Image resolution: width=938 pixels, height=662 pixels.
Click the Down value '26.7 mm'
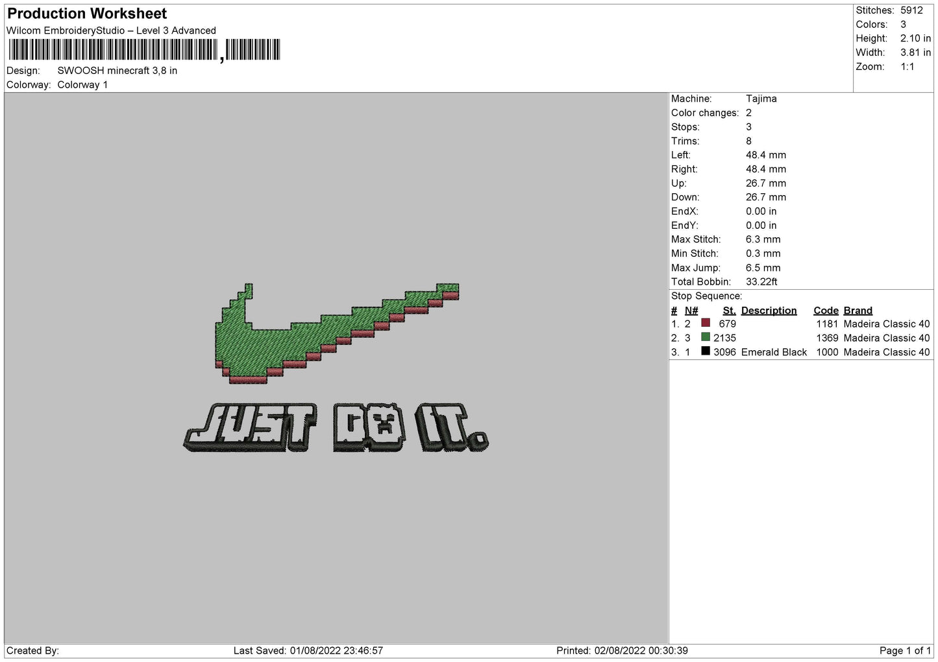tap(766, 197)
